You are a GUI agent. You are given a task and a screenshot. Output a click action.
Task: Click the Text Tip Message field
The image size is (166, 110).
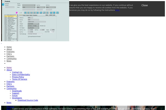pyautogui.click(x=35, y=34)
